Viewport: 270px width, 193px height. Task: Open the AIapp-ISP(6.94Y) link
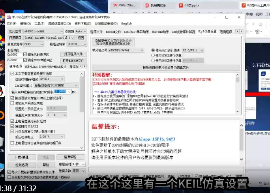(157, 139)
